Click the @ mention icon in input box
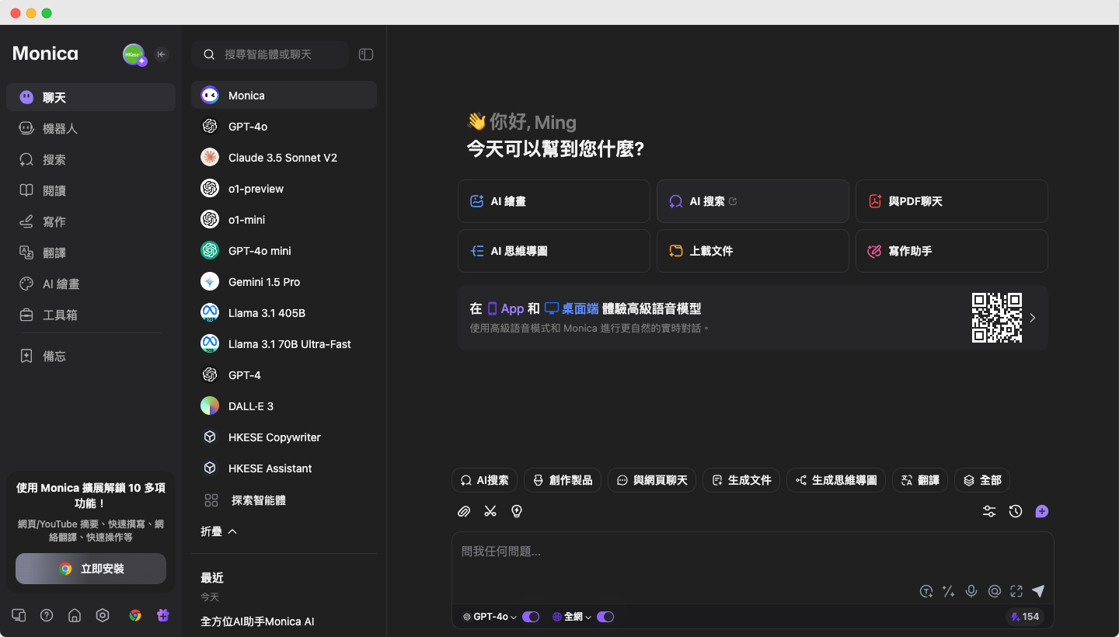 pyautogui.click(x=994, y=591)
